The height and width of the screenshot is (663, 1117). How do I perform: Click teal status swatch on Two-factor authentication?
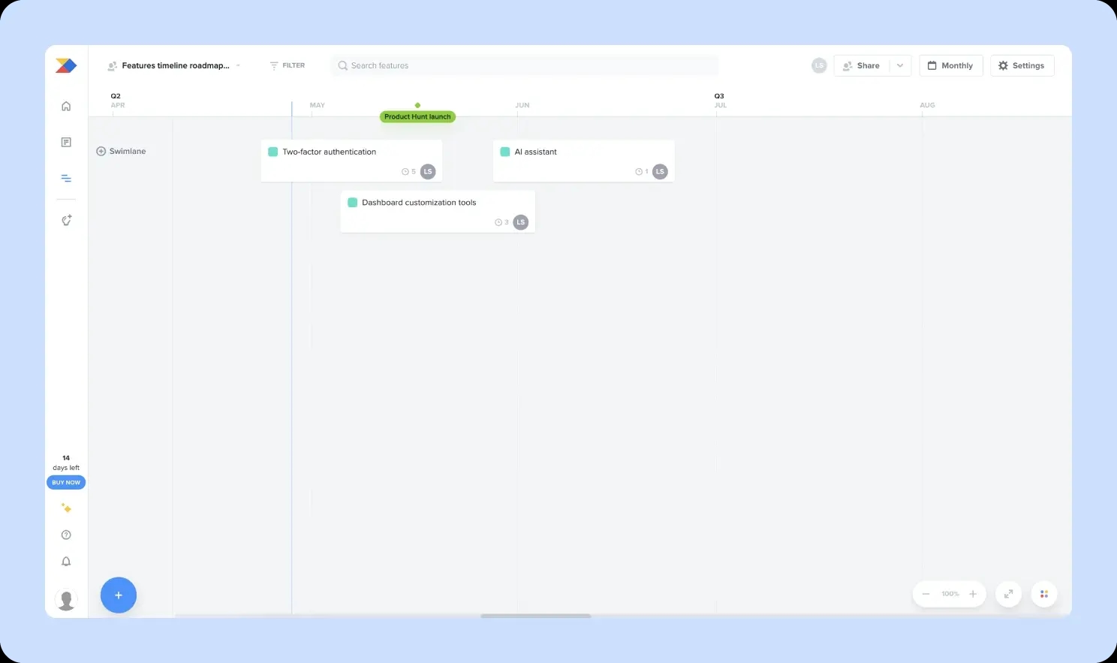coord(273,152)
